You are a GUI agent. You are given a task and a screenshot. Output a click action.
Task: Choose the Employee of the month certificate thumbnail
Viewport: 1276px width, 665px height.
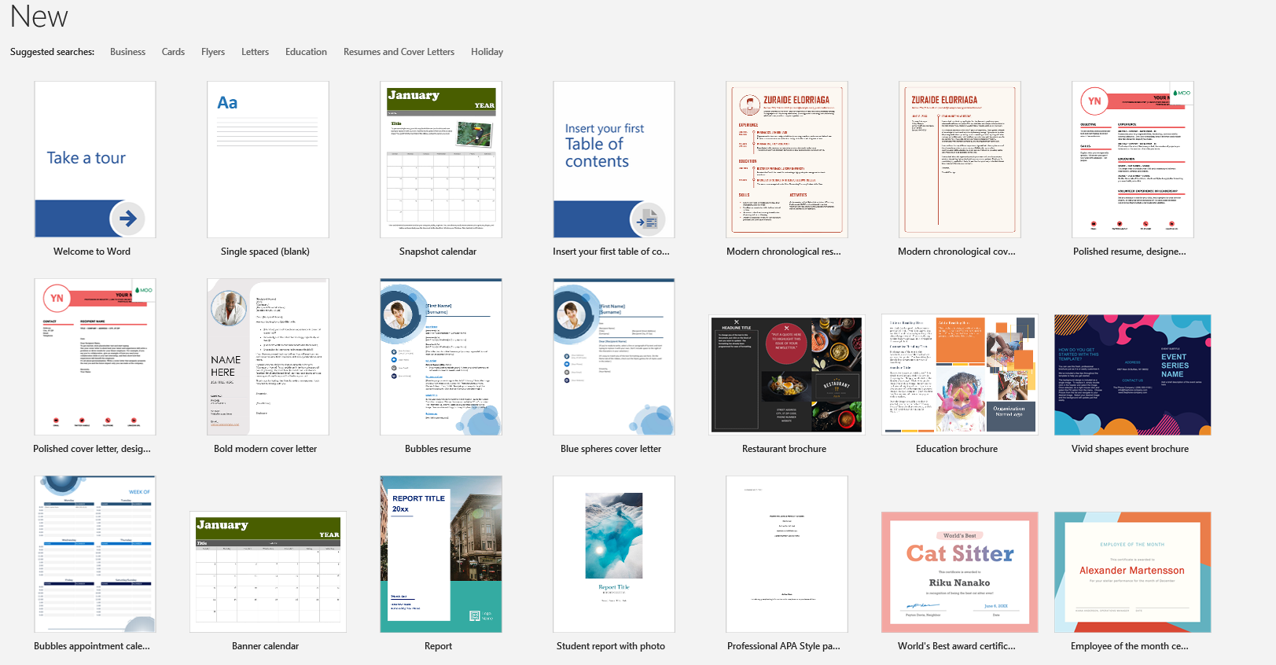coord(1133,572)
